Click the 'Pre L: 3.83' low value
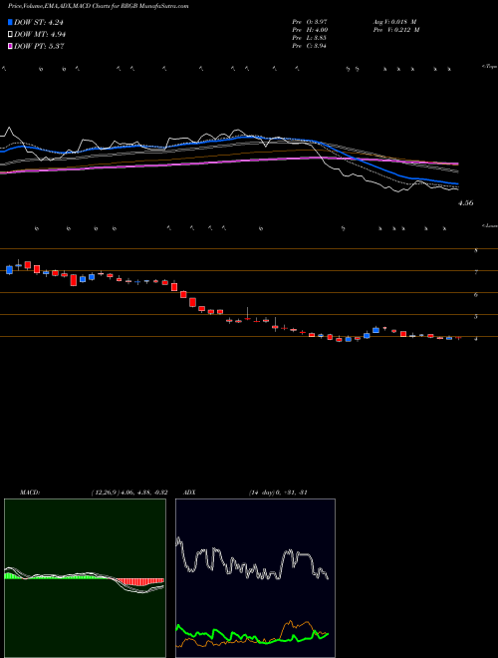This screenshot has width=498, height=658. click(x=310, y=38)
